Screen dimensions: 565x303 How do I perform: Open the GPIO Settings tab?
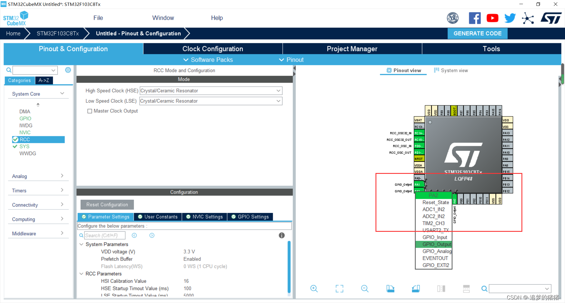(250, 217)
